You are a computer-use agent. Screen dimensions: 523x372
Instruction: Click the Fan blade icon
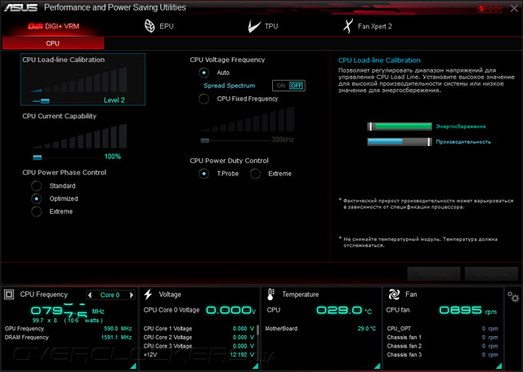coord(394,294)
